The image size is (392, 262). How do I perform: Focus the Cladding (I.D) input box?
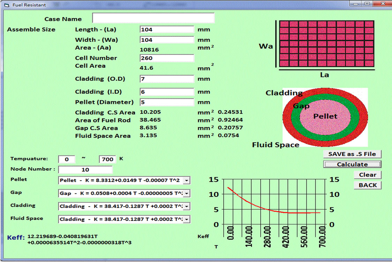(167, 92)
